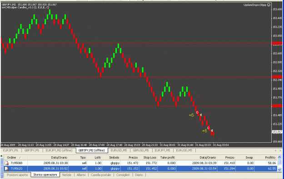Open the GBPUSD,M5 chart tab

pos(141,150)
